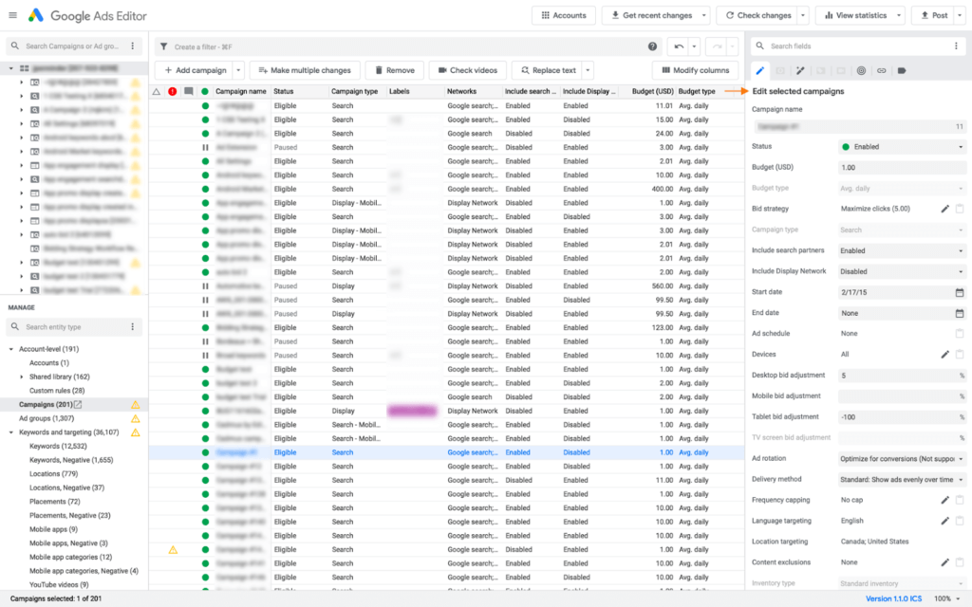Open the Start date calendar icon

click(x=960, y=292)
